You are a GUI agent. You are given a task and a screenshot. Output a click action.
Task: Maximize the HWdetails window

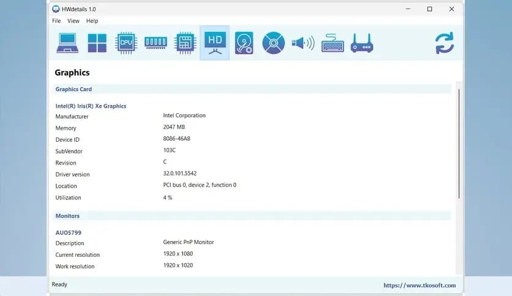[430, 9]
